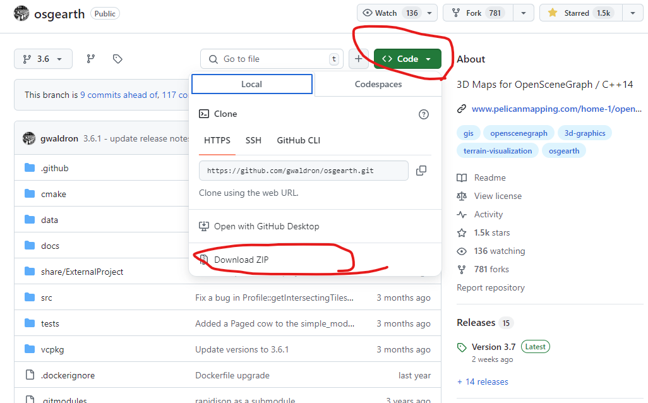Click the gwaldron author name
648x403 pixels.
tap(59, 138)
